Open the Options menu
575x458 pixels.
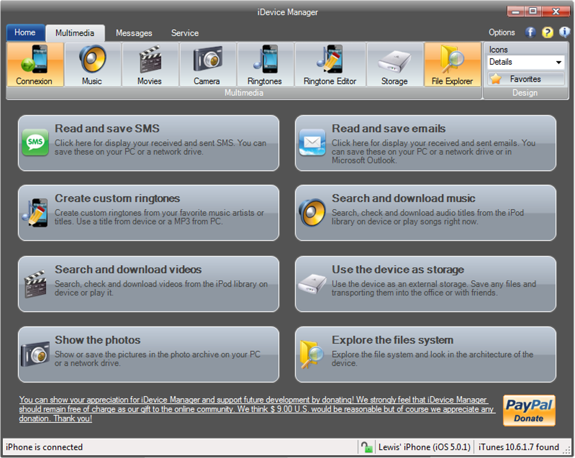pos(502,32)
